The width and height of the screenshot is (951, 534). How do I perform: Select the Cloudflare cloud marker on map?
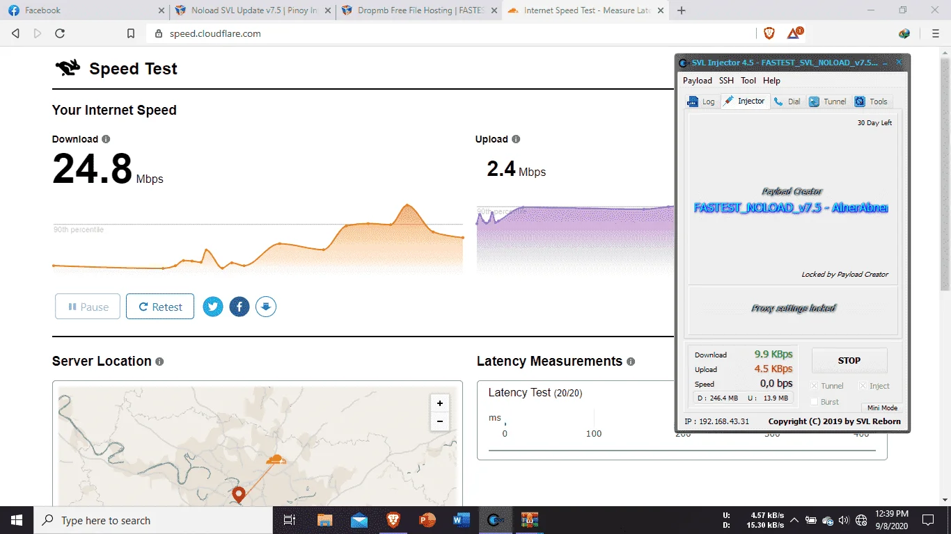(x=276, y=459)
